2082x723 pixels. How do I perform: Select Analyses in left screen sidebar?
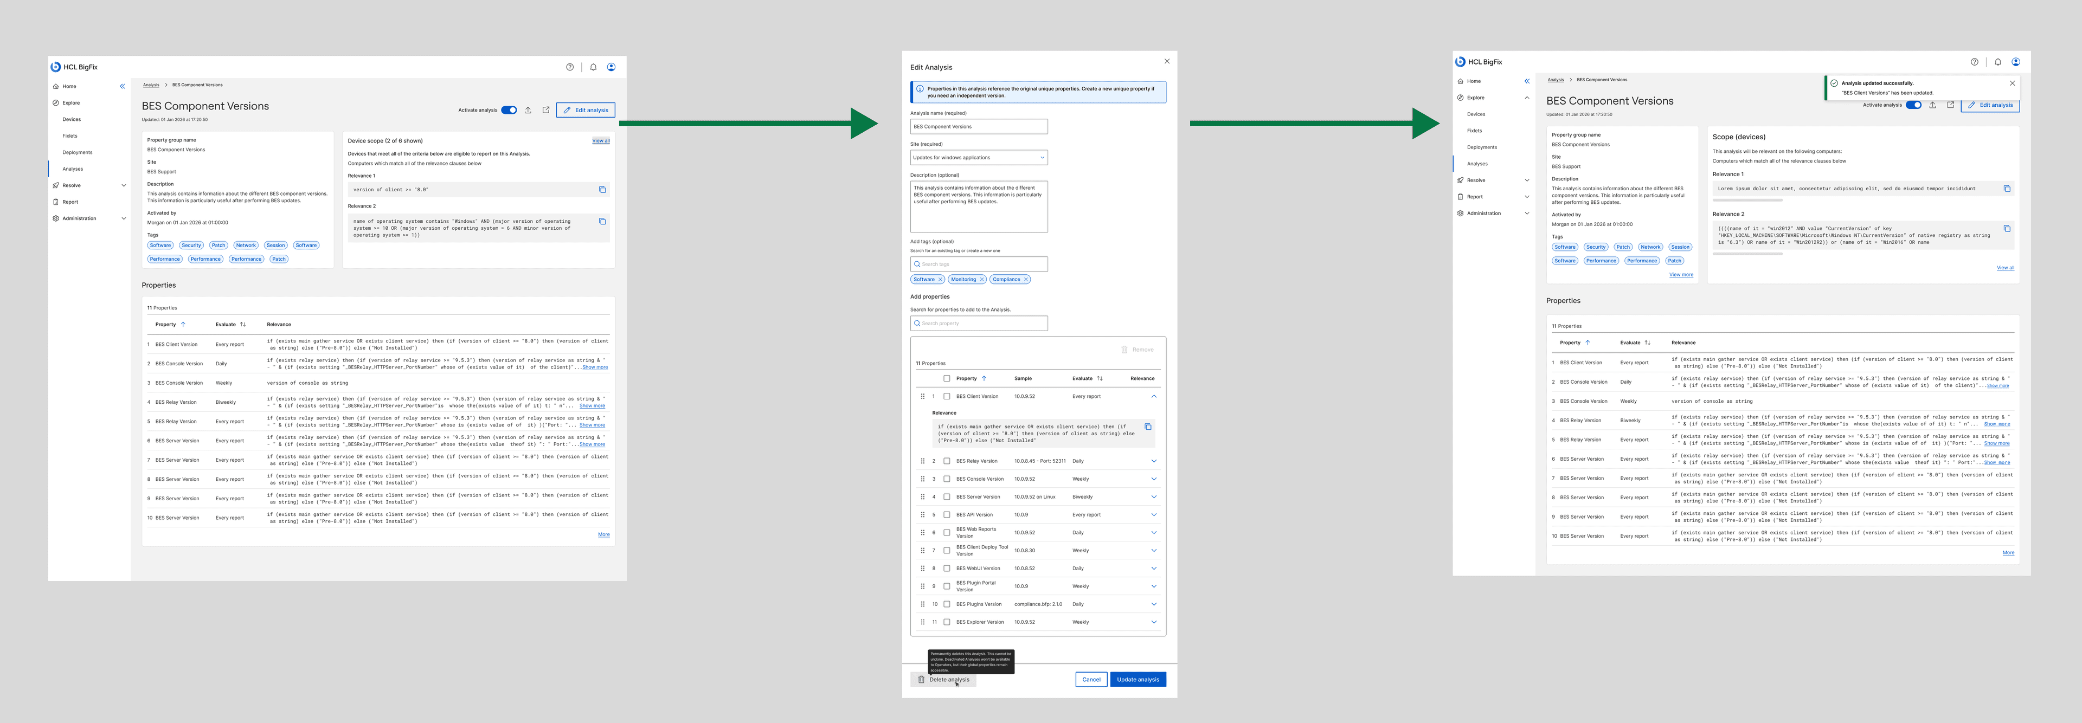coord(73,169)
